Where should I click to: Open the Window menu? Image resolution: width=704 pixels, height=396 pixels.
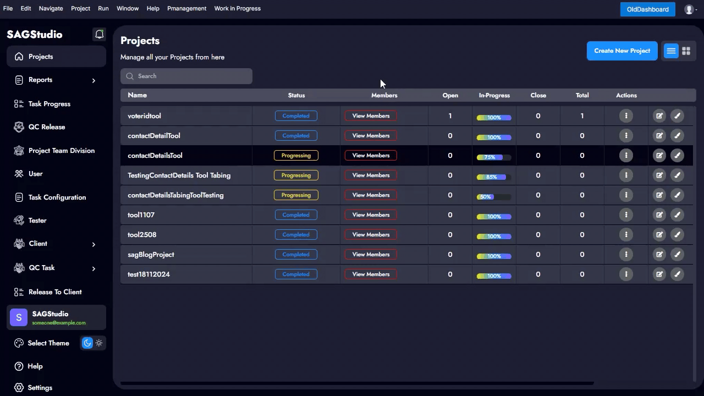(128, 9)
